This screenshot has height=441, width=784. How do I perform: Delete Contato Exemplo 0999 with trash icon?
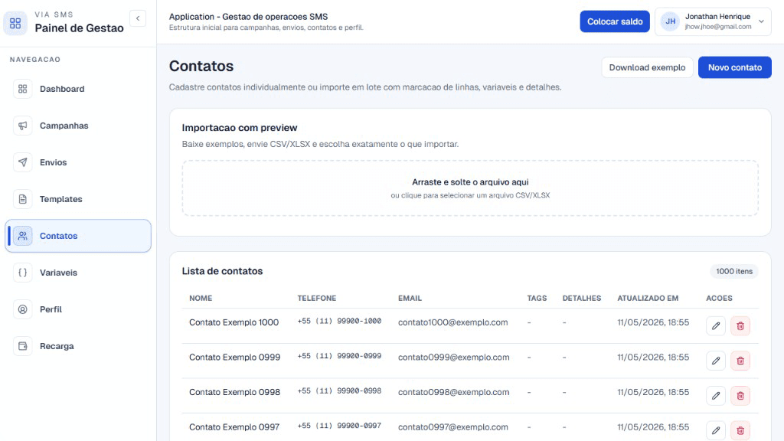(740, 361)
